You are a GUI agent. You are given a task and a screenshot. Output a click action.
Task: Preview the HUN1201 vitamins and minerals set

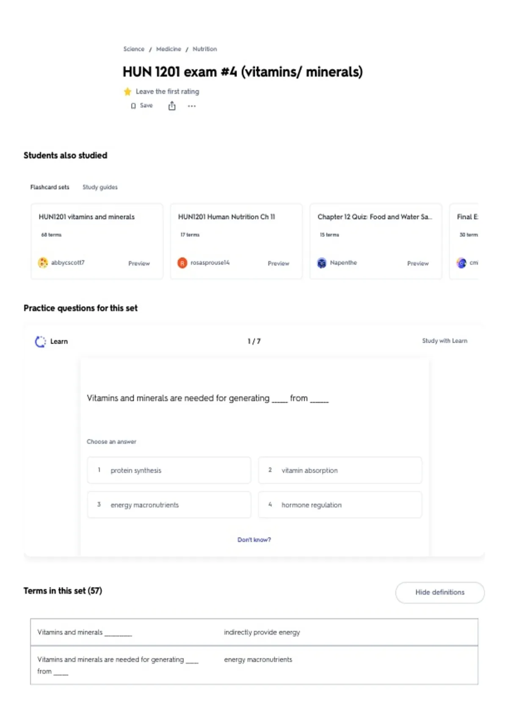click(x=139, y=263)
